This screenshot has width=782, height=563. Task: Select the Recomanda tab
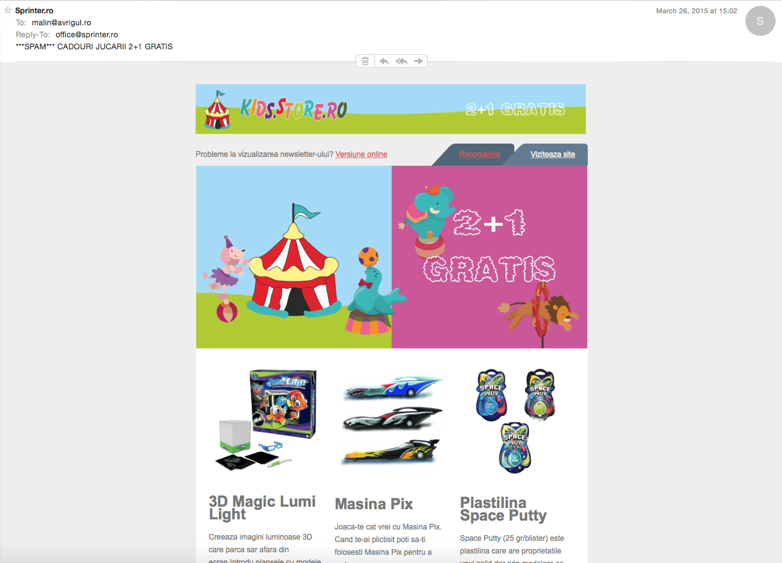point(479,154)
